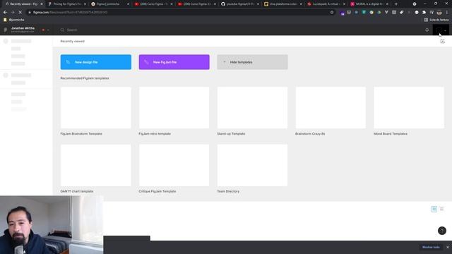
Task: Switch to Una plataforma colaborativa tab
Action: pos(282,4)
